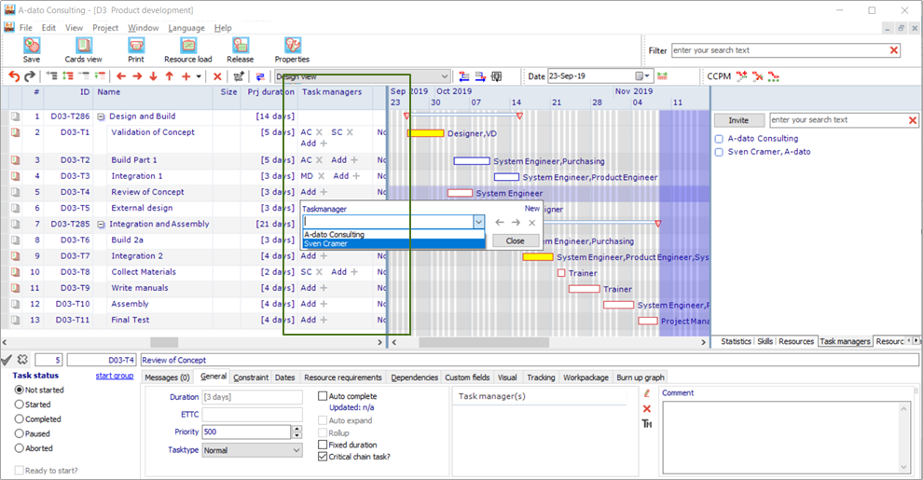Screen dimensions: 923x480
Task: Click the undo arrow icon
Action: click(14, 76)
